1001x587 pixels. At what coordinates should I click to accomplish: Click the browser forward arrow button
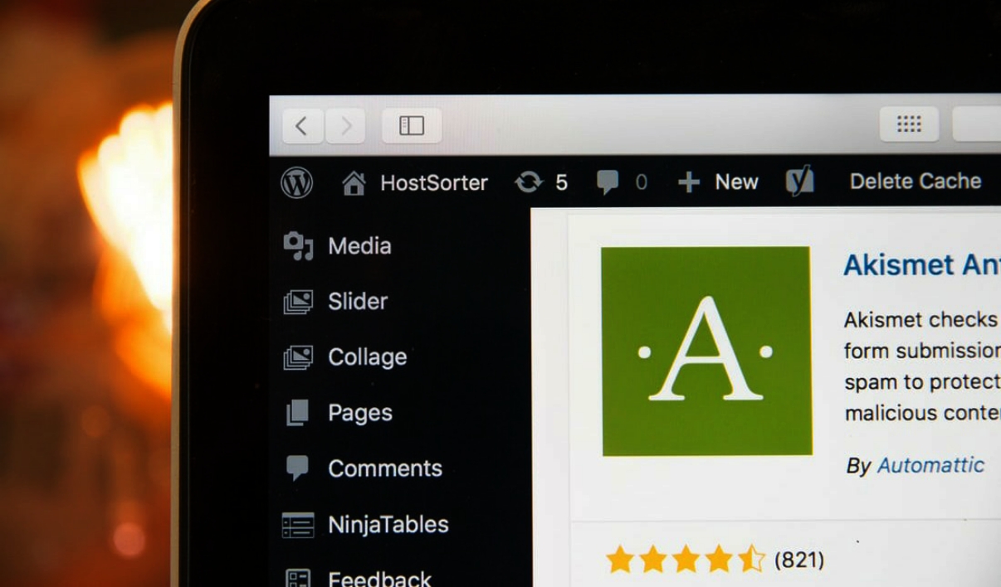pyautogui.click(x=345, y=126)
